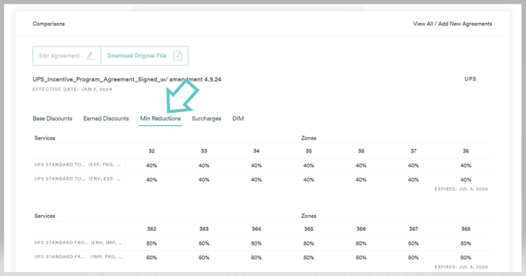
Task: Click the Comparisons heading
Action: tap(49, 24)
